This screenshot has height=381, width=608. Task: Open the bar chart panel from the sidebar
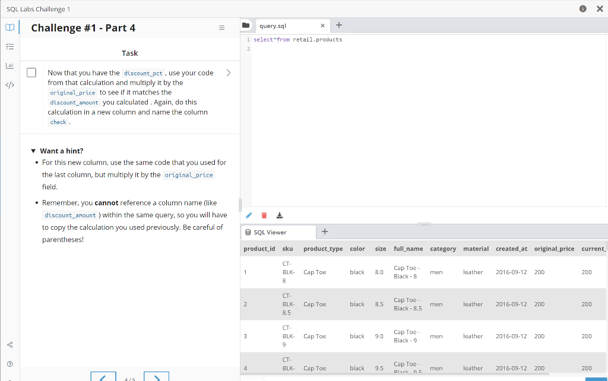(x=9, y=65)
